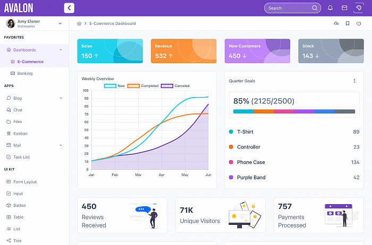The width and height of the screenshot is (372, 245).
Task: Click the Revenue 532 card
Action: (x=184, y=51)
